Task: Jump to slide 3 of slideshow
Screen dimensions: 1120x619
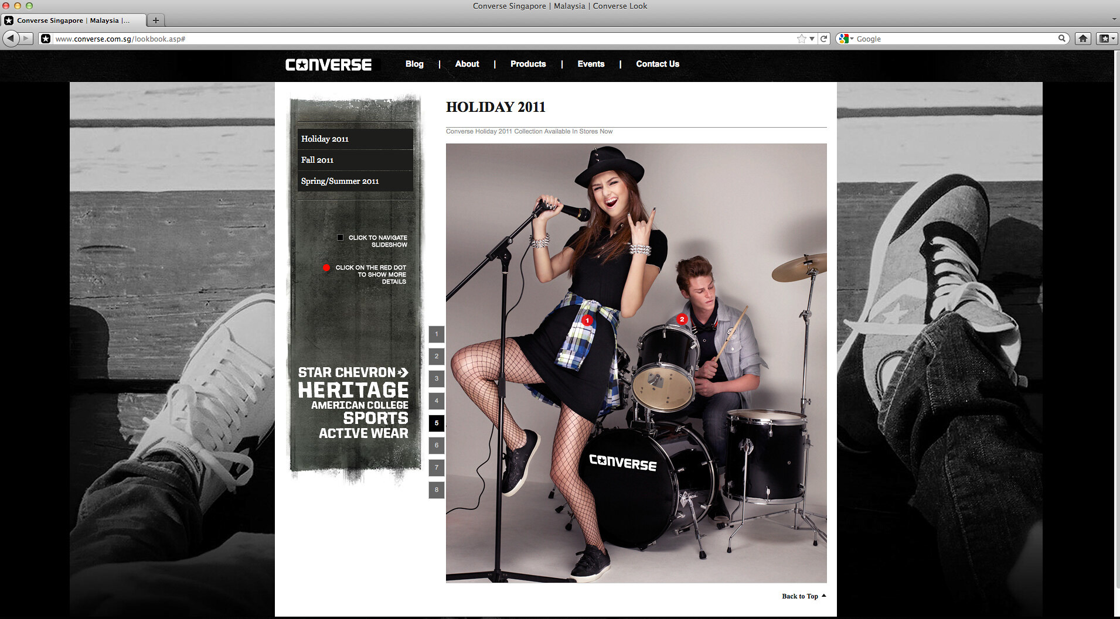Action: (x=437, y=379)
